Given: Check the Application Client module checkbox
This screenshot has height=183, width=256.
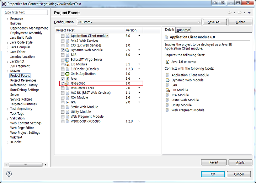Looking at the screenshot, I should pos(63,36).
